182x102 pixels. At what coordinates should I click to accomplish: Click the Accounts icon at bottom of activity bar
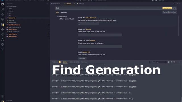[x=3, y=96]
